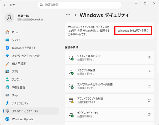
Task: Open external link icon for ウイルスと脅威の防止
Action: pos(149,58)
